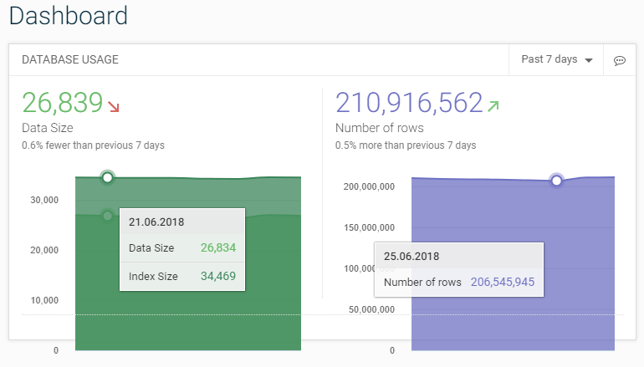Click the 150,000,000 axis label
Image resolution: width=644 pixels, height=367 pixels.
(369, 227)
